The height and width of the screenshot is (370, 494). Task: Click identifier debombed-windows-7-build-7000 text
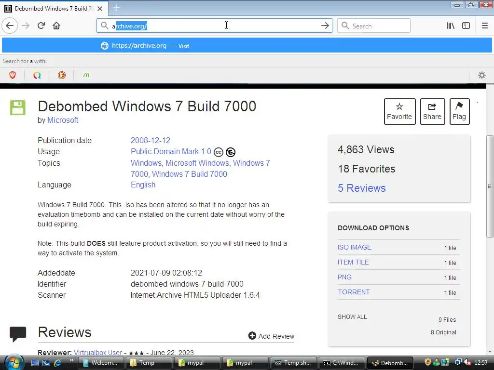tap(187, 284)
